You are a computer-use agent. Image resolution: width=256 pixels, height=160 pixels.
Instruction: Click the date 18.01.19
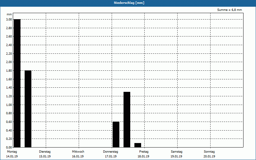(x=143, y=156)
